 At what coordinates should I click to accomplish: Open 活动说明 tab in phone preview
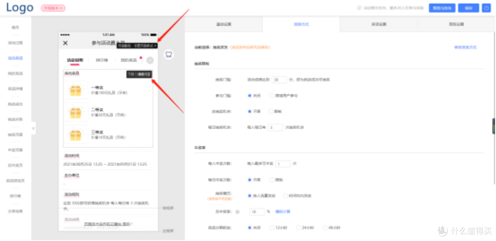[x=75, y=60]
